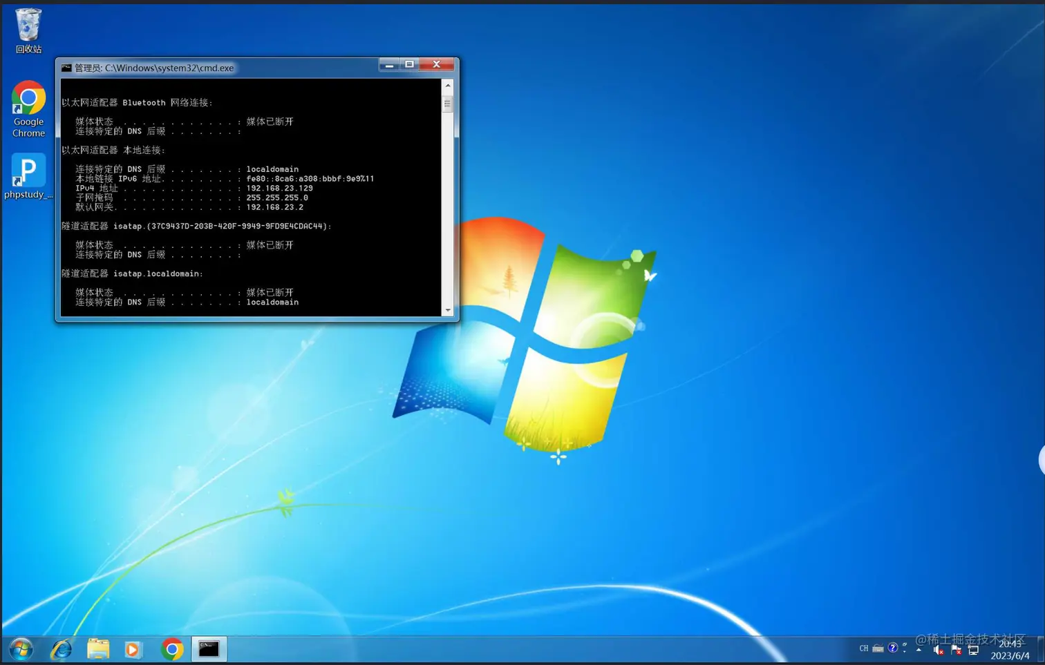Click subnet mask 255.255.255.0
1045x665 pixels.
pos(277,197)
